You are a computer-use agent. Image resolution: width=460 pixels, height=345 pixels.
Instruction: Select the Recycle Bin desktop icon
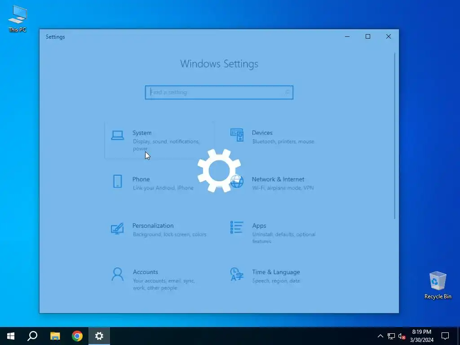point(438,285)
